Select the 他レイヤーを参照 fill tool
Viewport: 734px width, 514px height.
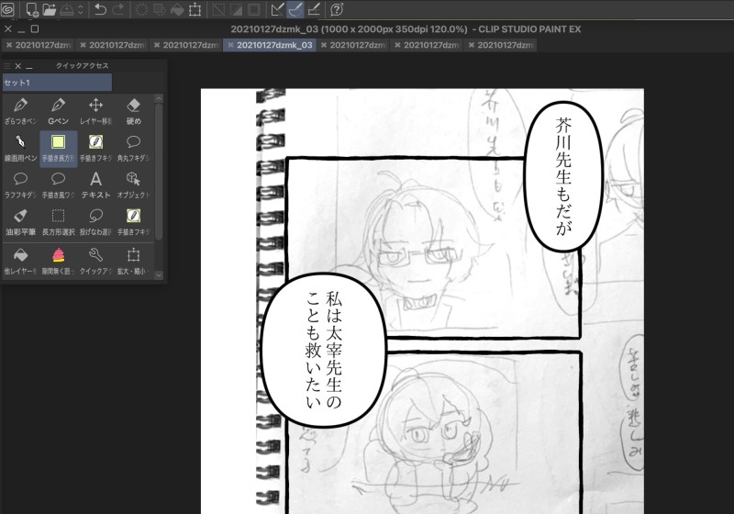20,262
